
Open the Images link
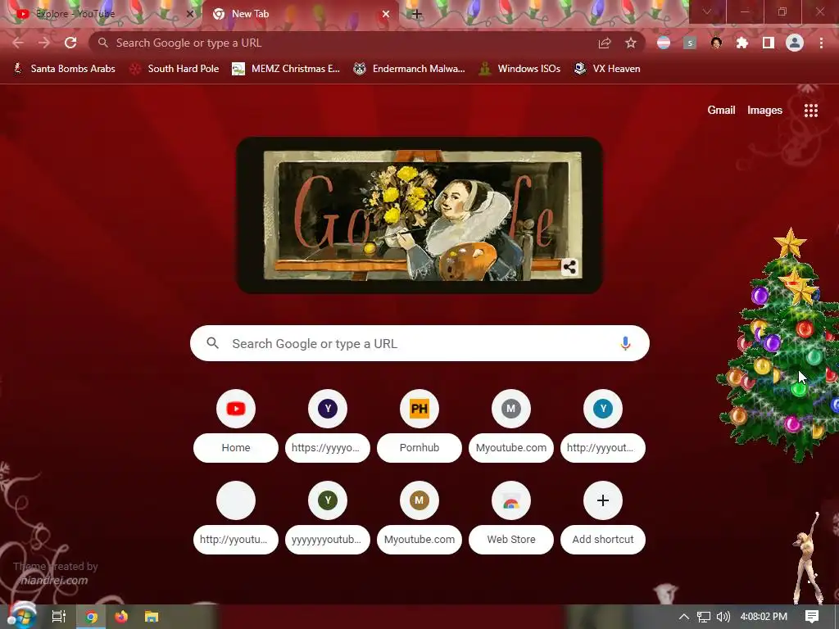pos(764,111)
